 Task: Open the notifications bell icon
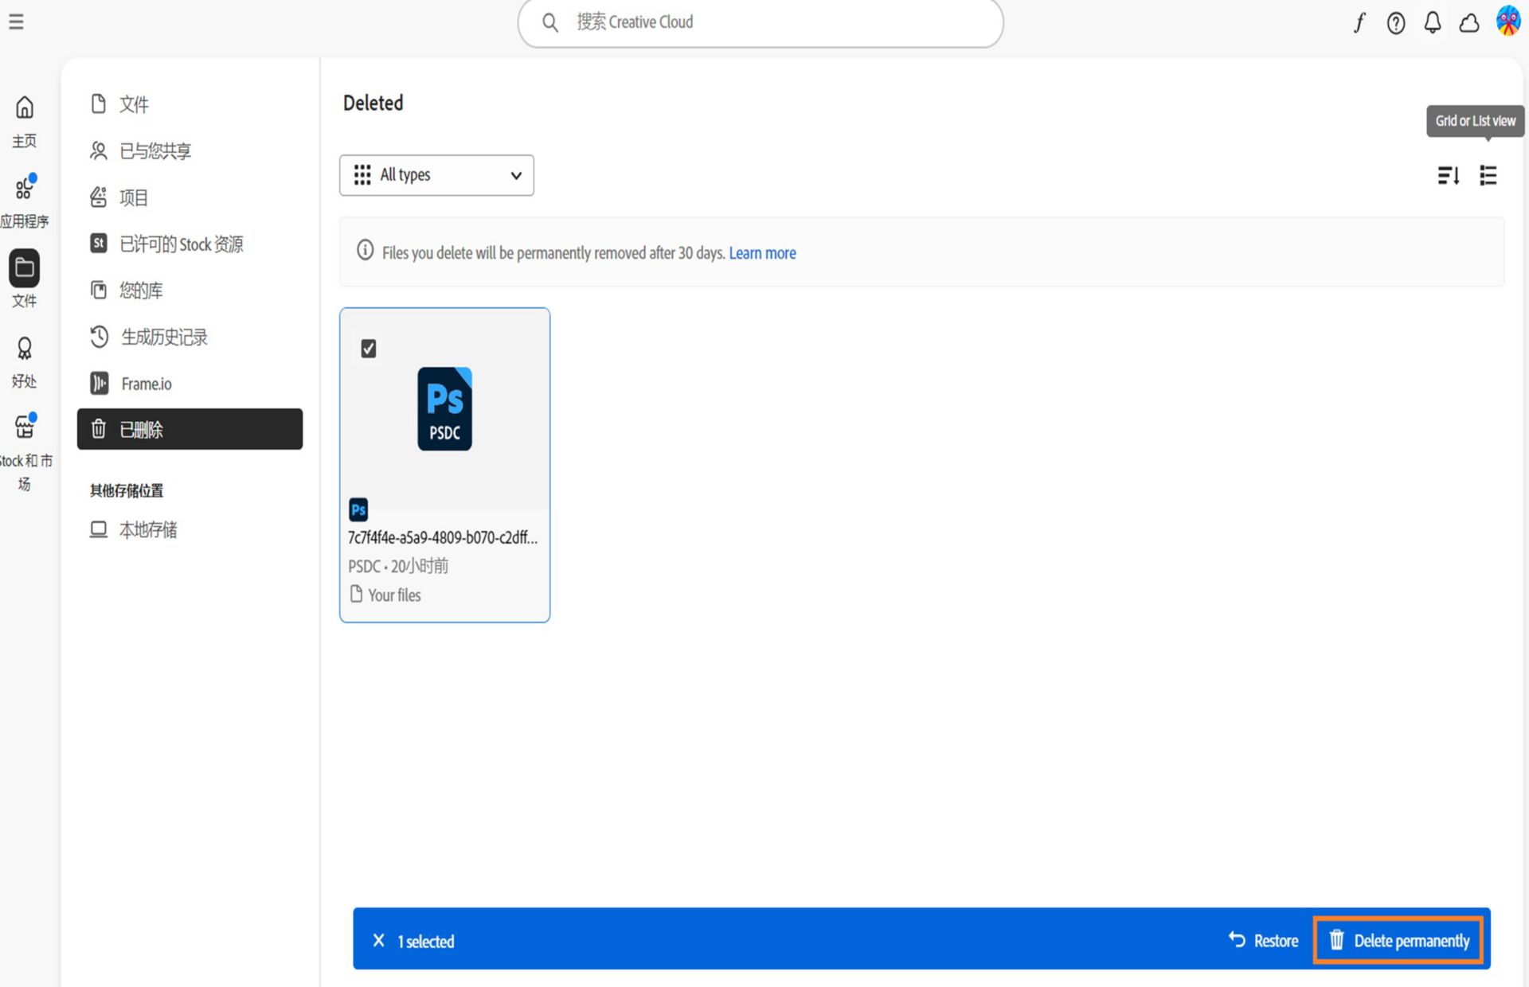[1433, 23]
